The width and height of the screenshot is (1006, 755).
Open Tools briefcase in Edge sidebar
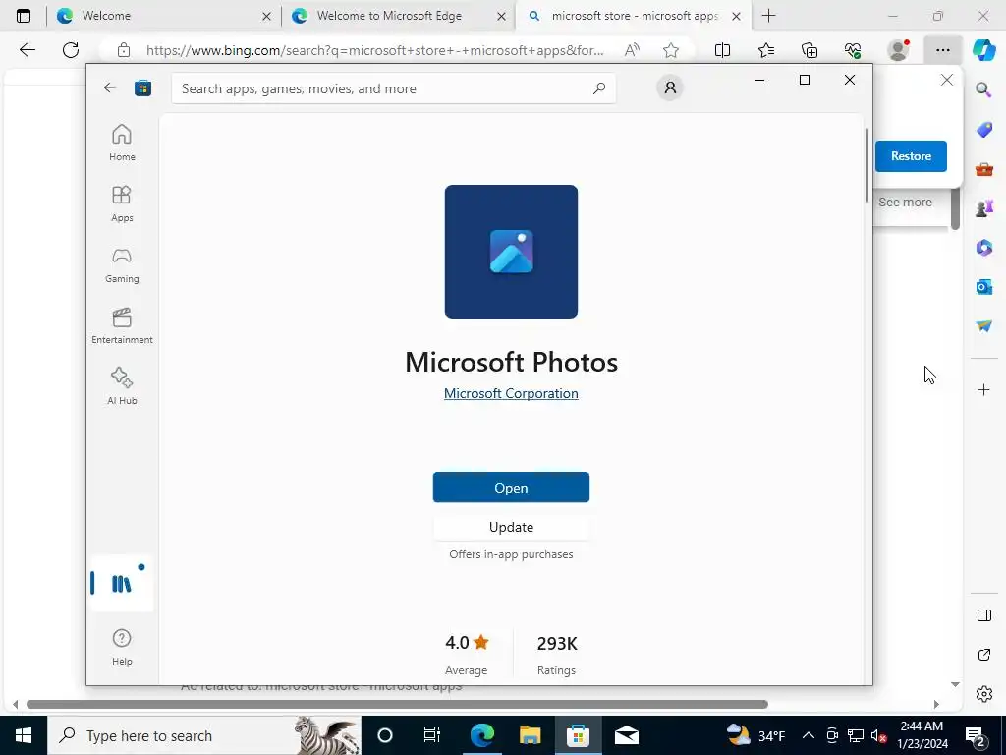pyautogui.click(x=983, y=169)
